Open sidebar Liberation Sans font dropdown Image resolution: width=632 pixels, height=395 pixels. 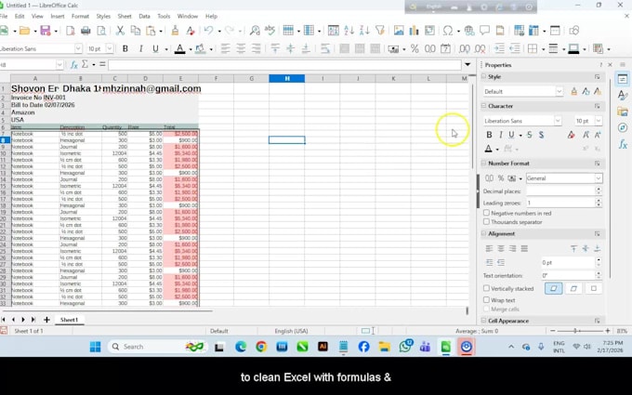558,121
